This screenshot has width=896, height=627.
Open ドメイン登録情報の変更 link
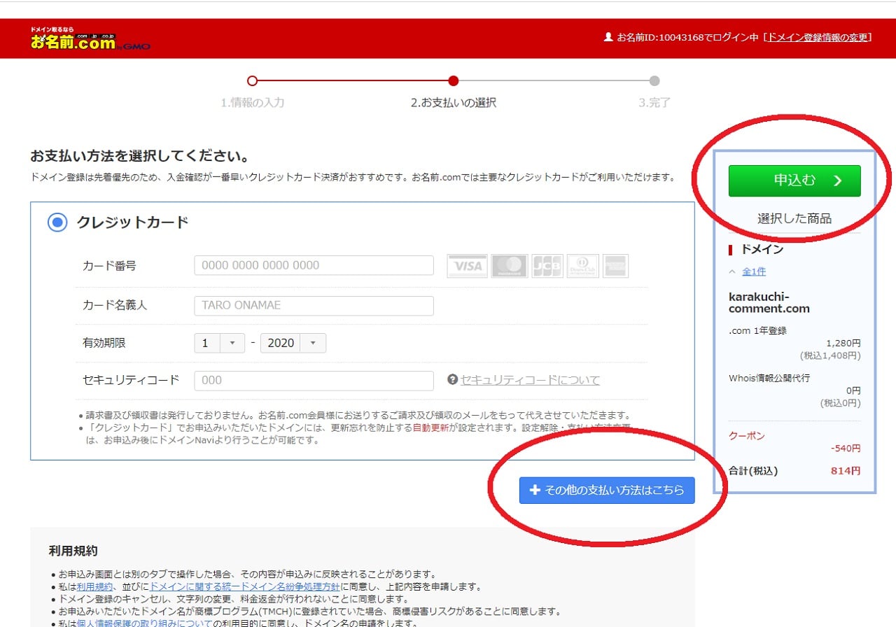(818, 37)
